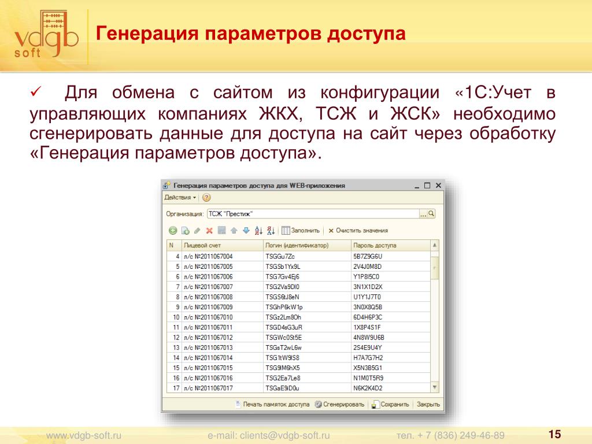The width and height of the screenshot is (592, 444).
Task: Click the Организация field with ТСЖ "Престиж"
Action: pyautogui.click(x=313, y=214)
